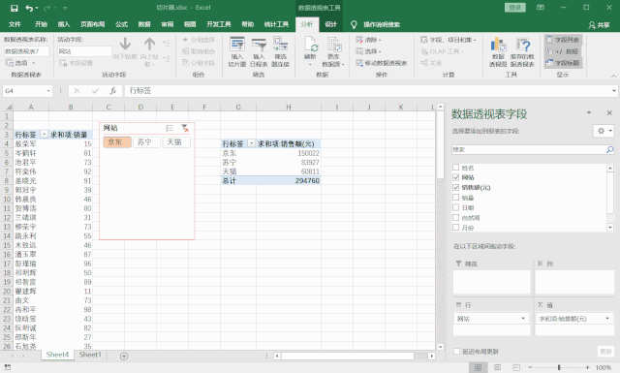Click the Insert Slicer (插入切片器) icon
620x373 pixels.
pyautogui.click(x=237, y=51)
